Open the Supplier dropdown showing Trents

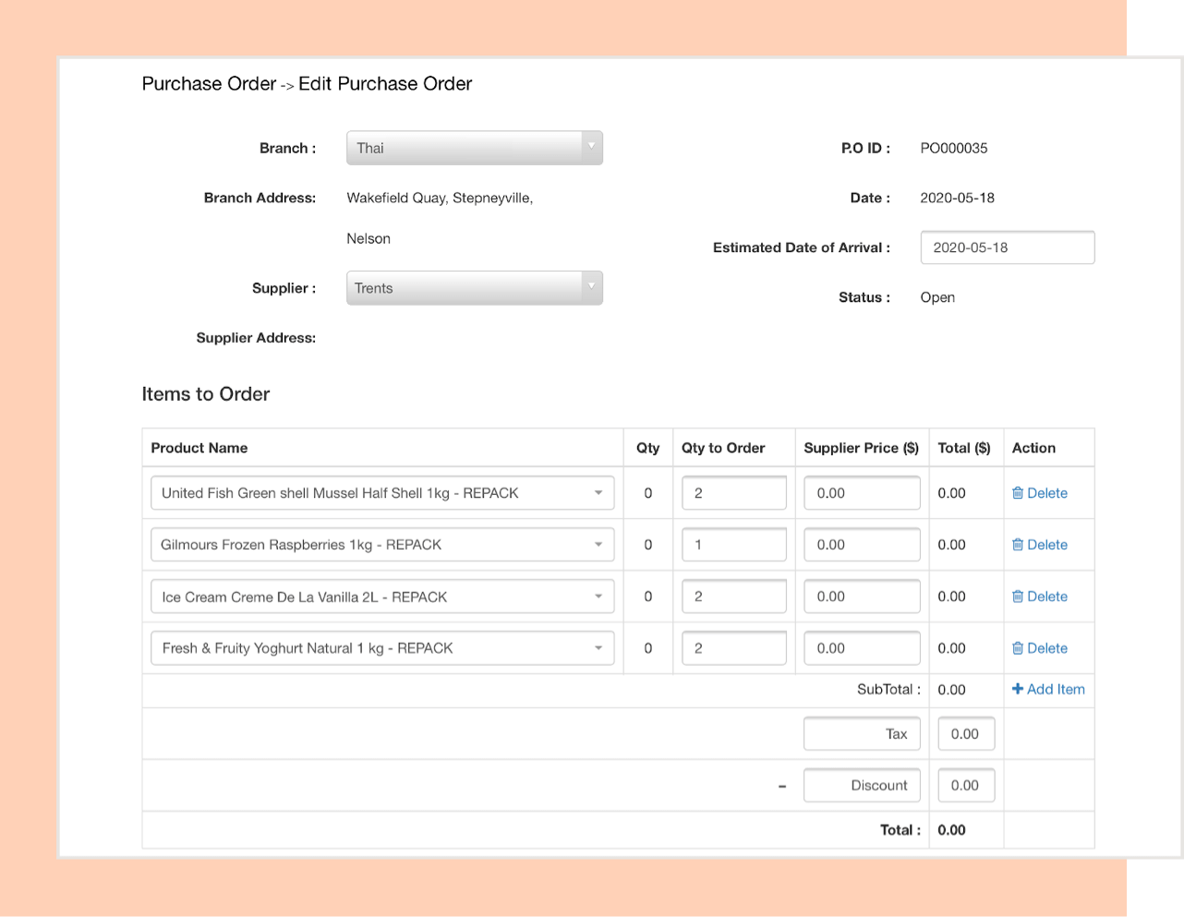point(475,288)
